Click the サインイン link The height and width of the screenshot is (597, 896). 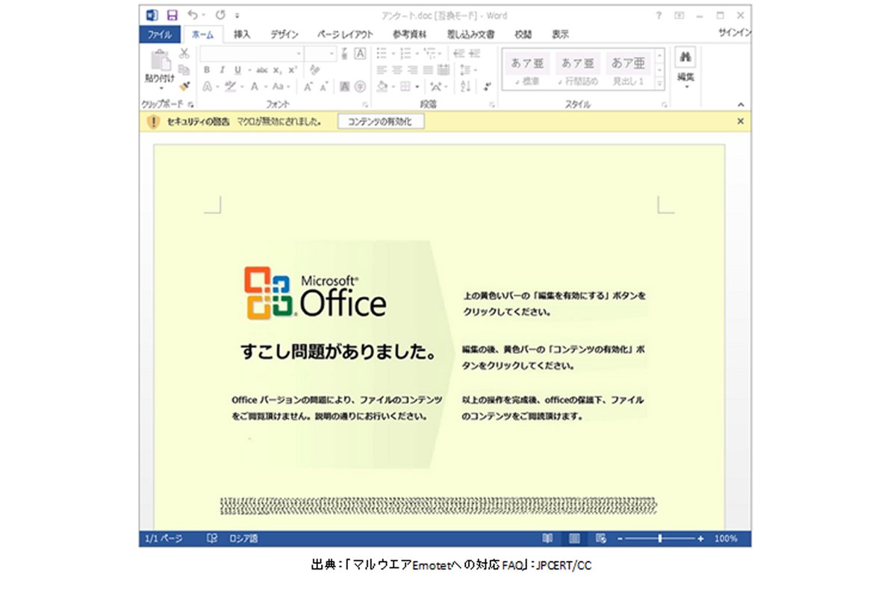pos(734,33)
